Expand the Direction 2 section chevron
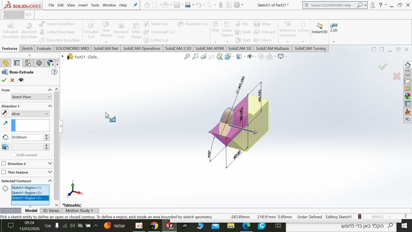Screen dimensions: 412x232 pos(50,164)
